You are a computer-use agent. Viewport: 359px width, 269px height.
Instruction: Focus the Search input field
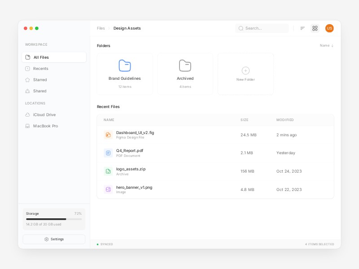click(265, 28)
